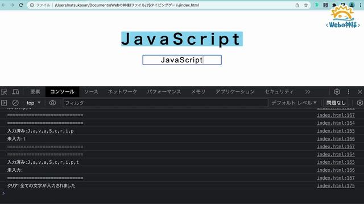The width and height of the screenshot is (364, 204).
Task: Open the top context dropdown
Action: click(x=34, y=103)
